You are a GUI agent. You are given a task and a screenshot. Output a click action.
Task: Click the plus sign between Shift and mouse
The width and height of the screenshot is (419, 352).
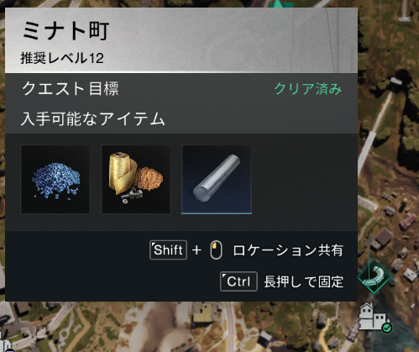(x=196, y=250)
